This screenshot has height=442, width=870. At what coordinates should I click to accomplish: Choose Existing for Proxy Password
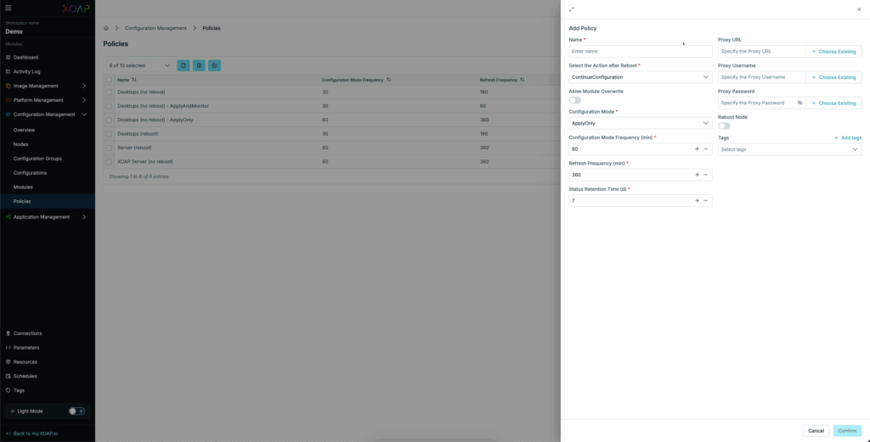(833, 103)
